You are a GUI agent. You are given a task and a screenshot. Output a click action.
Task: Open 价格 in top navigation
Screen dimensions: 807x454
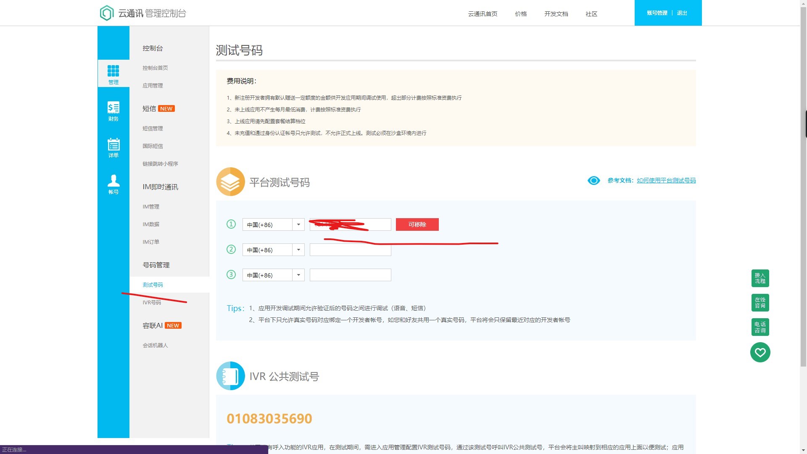pos(520,14)
